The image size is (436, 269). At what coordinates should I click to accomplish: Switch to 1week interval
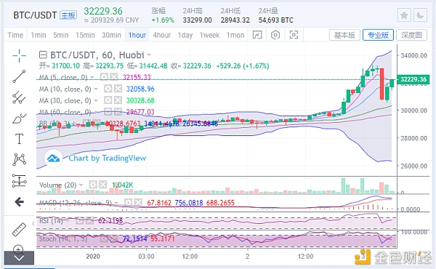click(x=209, y=36)
